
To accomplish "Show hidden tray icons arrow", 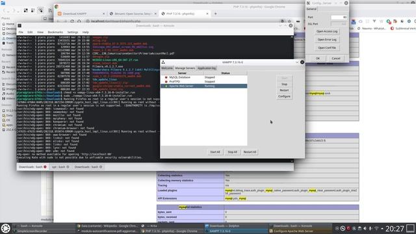I will (382, 228).
